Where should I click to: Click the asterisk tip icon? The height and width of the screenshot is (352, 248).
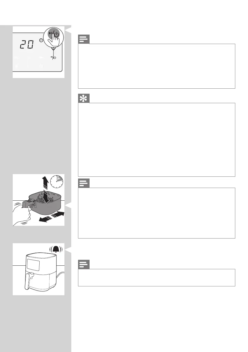point(84,98)
